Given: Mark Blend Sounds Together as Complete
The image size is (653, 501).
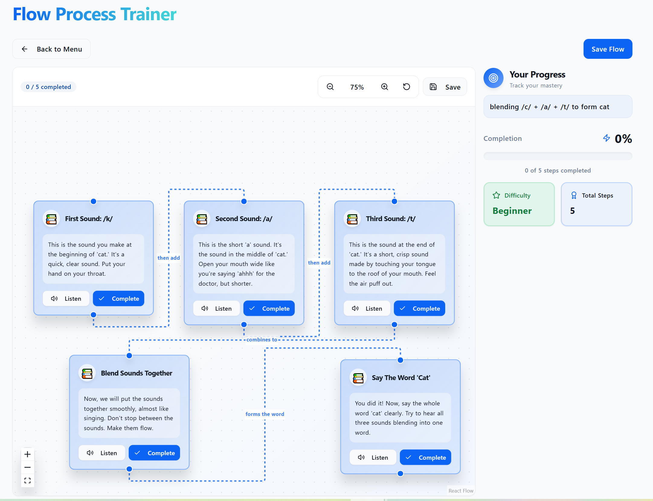Looking at the screenshot, I should click(x=154, y=453).
